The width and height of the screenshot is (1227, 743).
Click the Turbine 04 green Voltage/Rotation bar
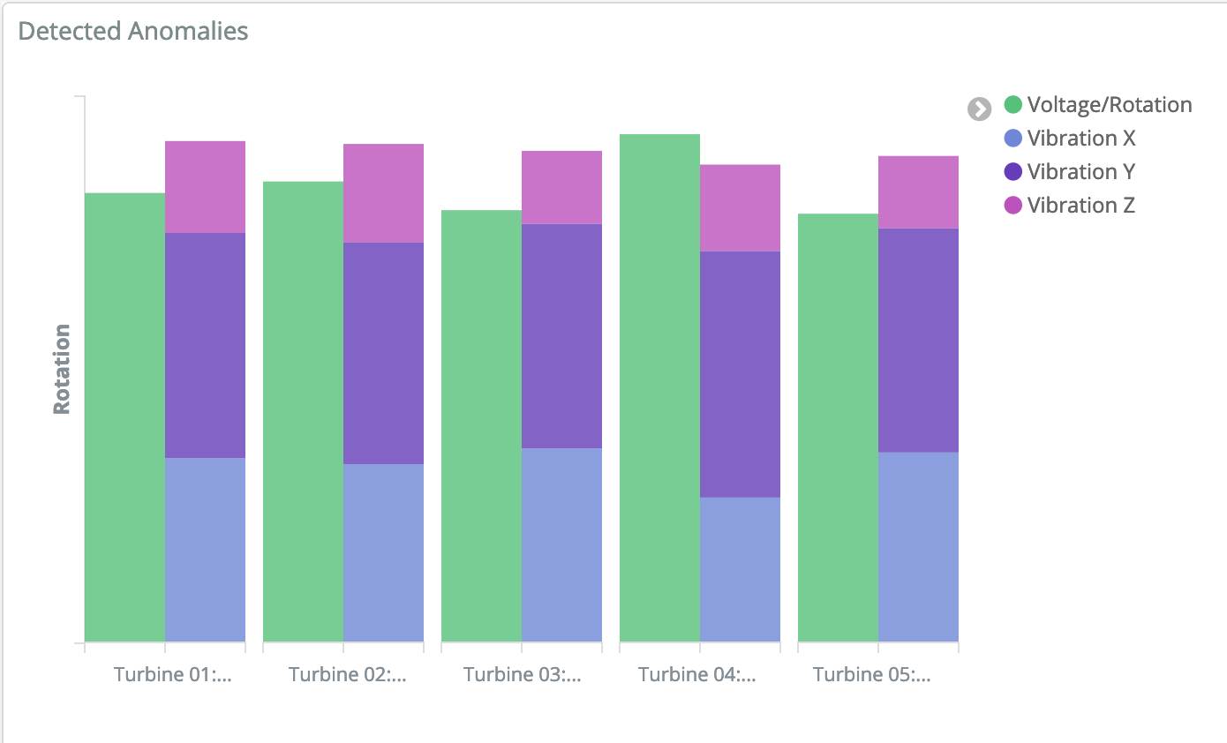point(659,387)
